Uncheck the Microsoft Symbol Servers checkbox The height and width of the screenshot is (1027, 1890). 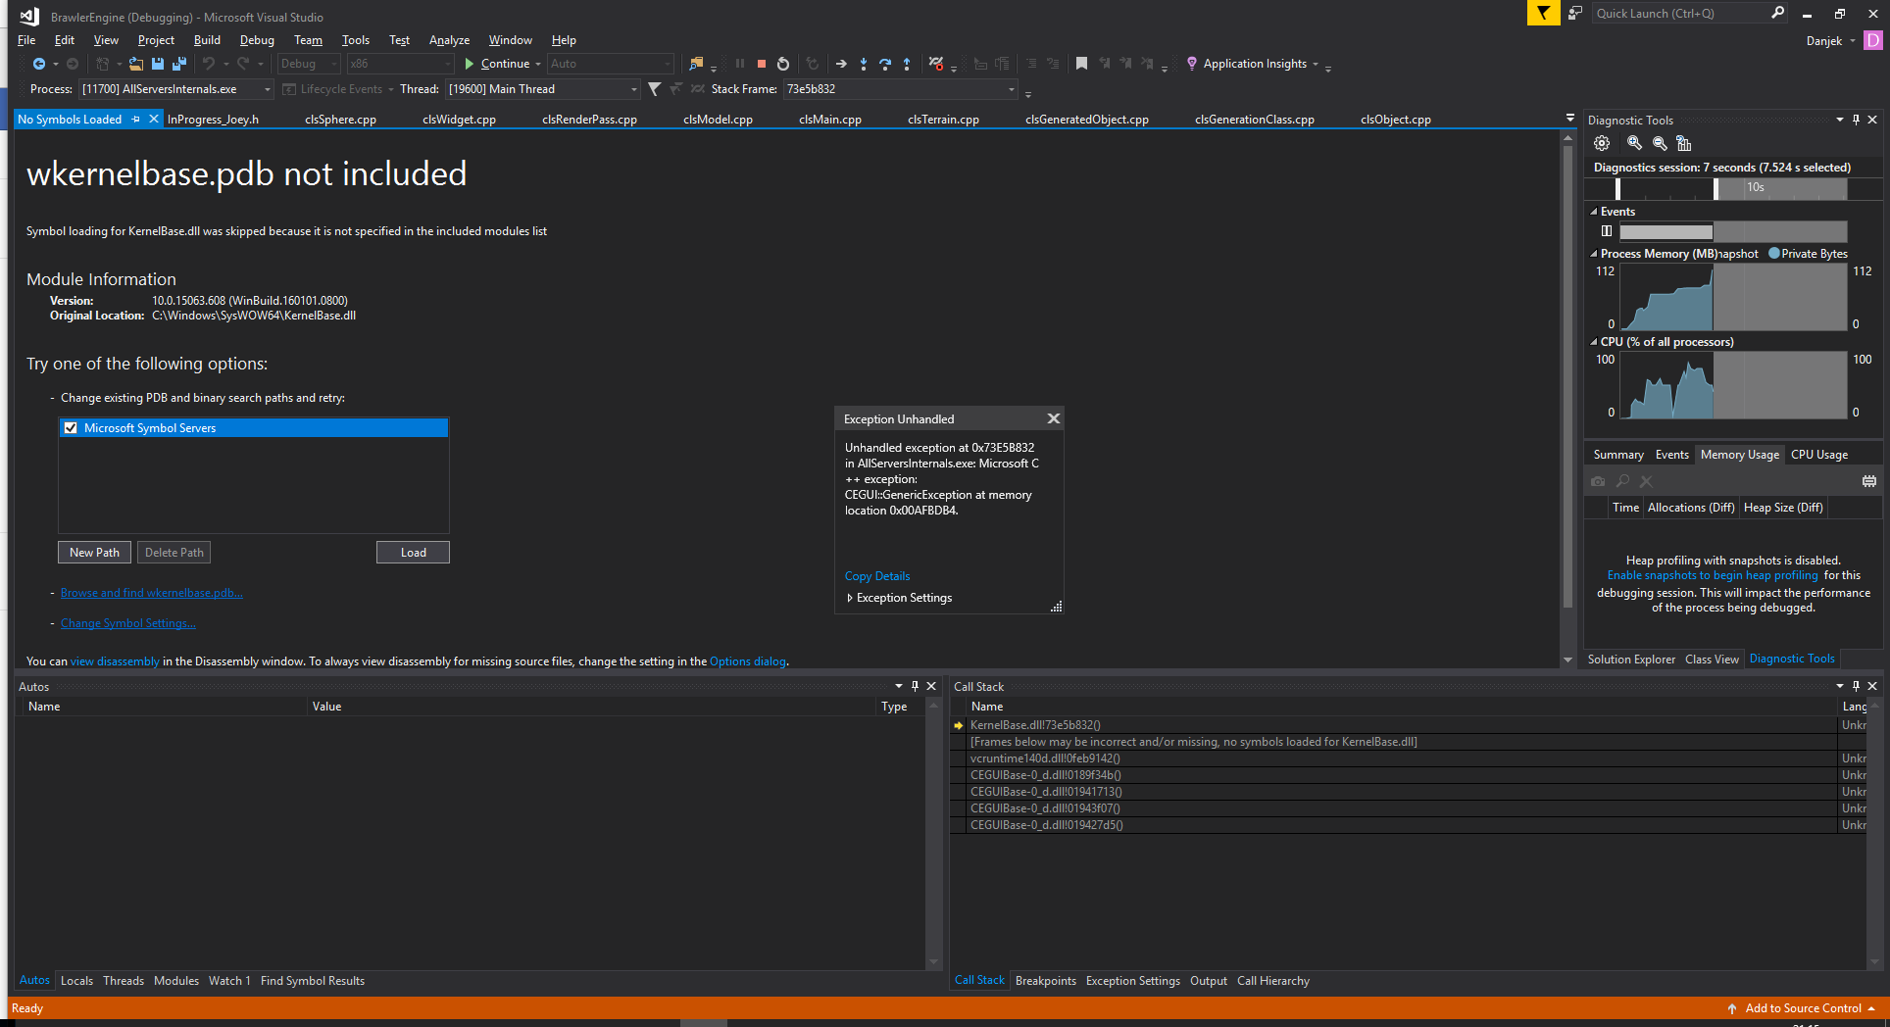point(71,428)
